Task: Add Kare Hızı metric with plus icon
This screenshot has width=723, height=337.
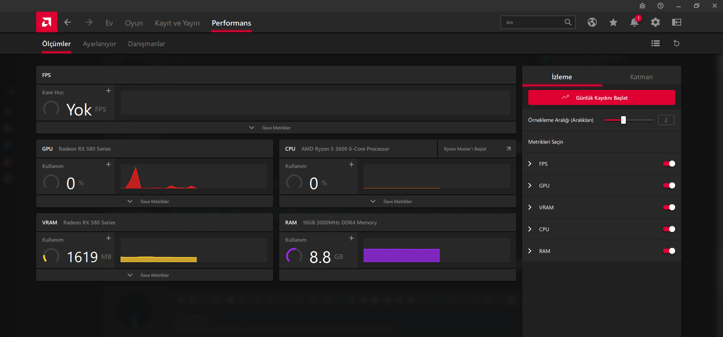Action: click(109, 91)
